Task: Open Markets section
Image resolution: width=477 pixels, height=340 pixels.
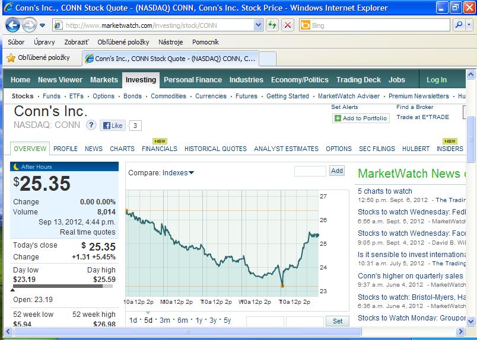Action: 104,80
